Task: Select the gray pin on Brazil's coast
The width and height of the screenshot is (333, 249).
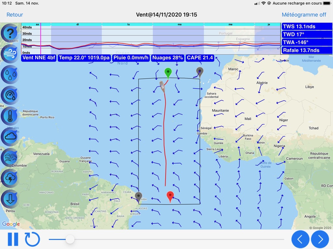Action: point(139,197)
